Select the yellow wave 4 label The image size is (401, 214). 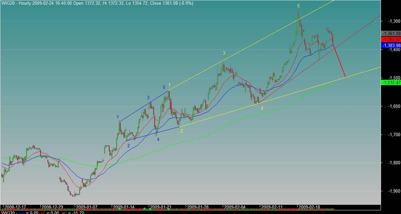tap(262, 108)
